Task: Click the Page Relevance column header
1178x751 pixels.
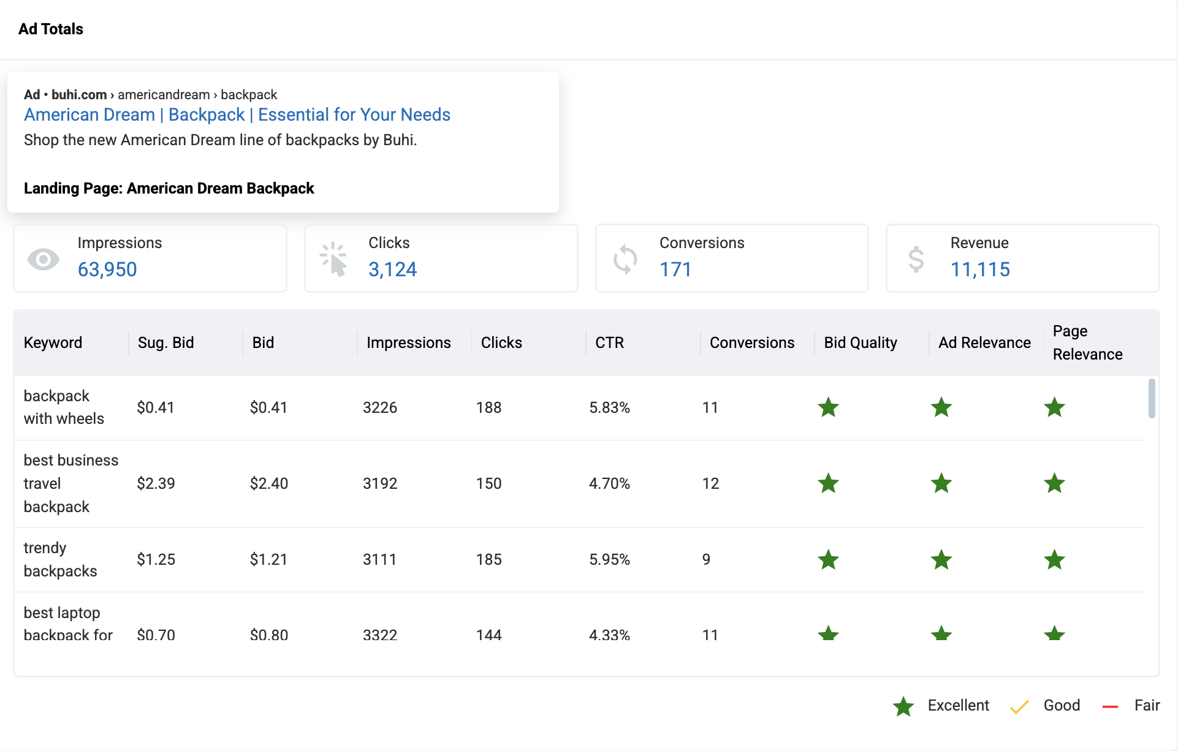Action: 1087,342
